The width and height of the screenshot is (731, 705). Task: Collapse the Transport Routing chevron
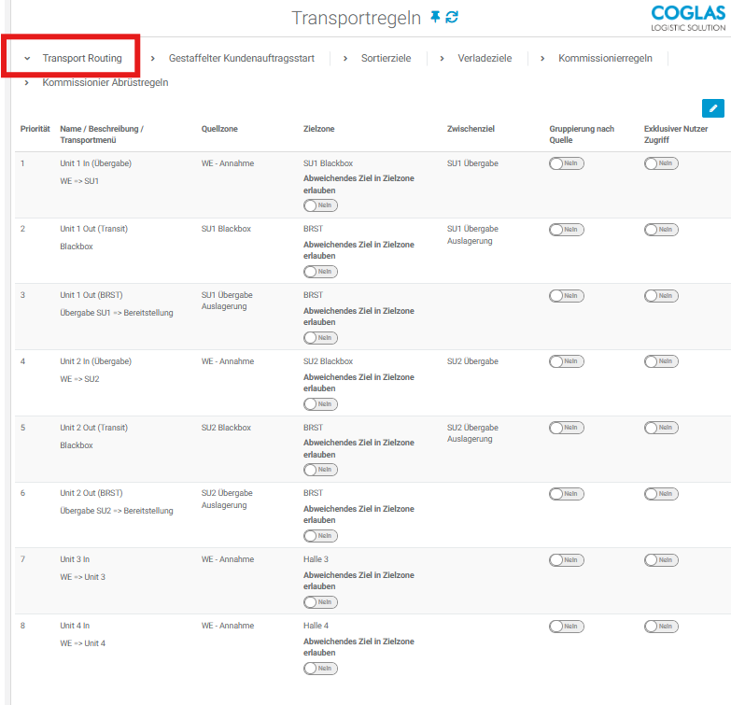pyautogui.click(x=27, y=59)
